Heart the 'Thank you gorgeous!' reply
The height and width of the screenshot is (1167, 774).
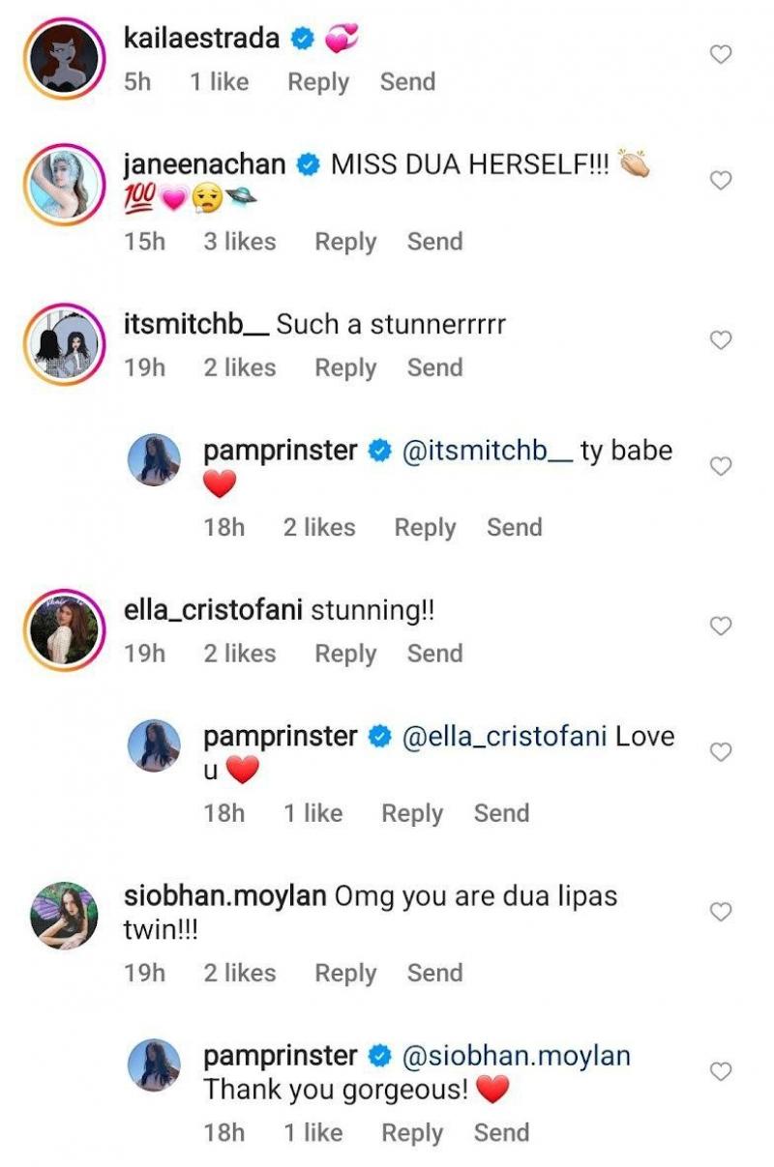click(x=721, y=1071)
